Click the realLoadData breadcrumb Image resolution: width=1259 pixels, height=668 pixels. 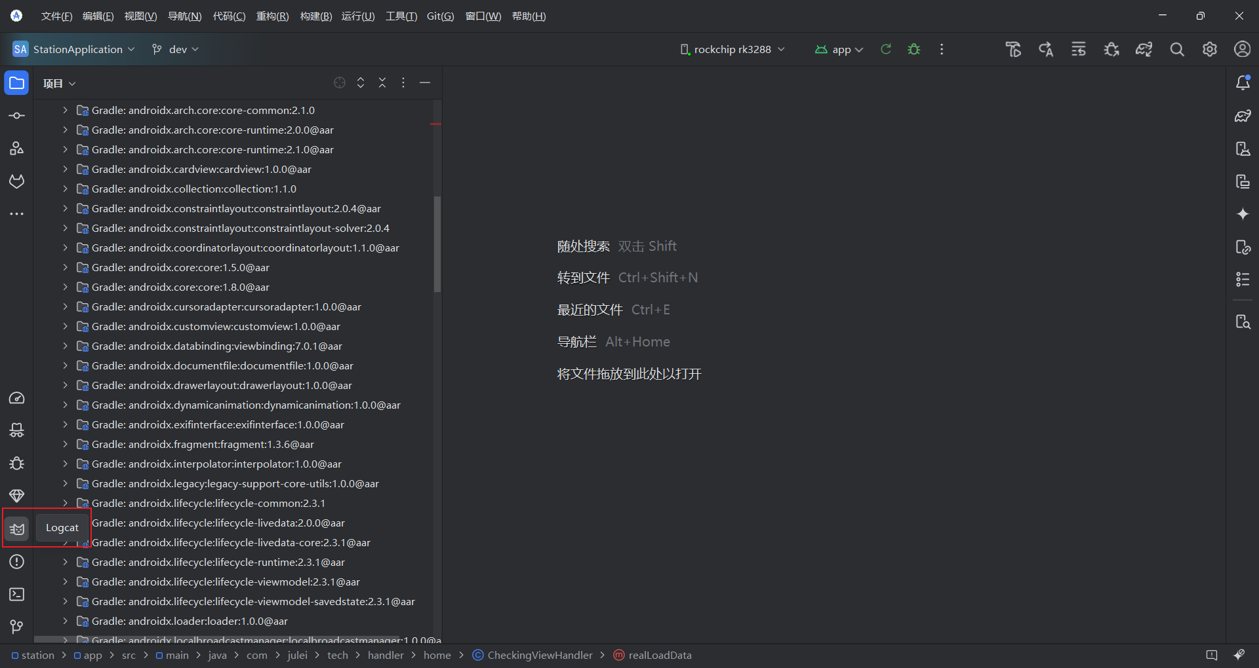pos(652,655)
